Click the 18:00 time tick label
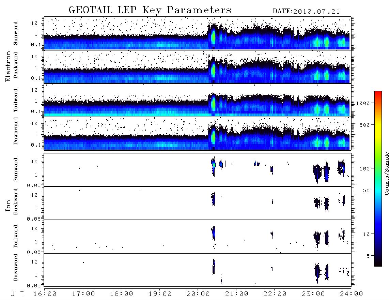The height and width of the screenshot is (300, 389). [122, 294]
